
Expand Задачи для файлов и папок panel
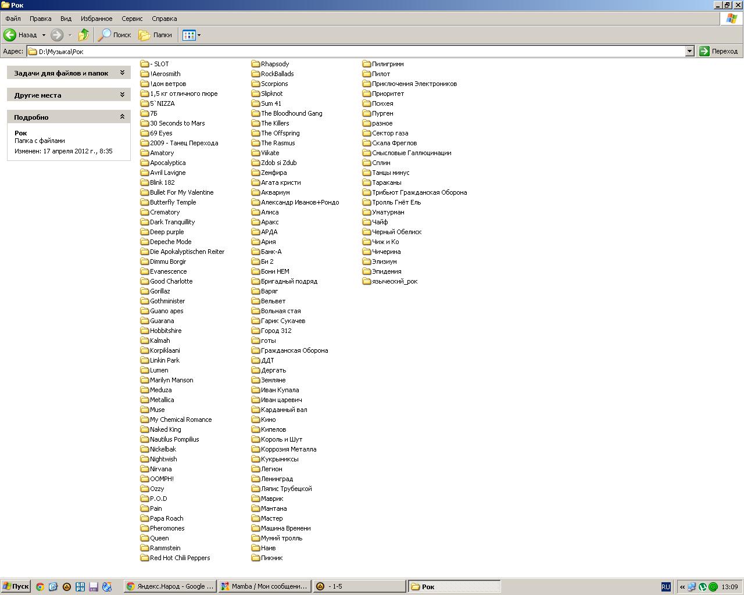coord(122,73)
